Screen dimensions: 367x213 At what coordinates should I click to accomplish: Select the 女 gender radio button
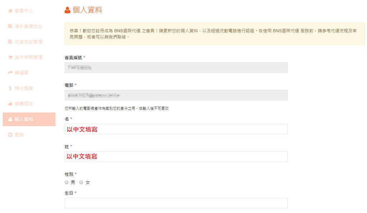(81, 183)
